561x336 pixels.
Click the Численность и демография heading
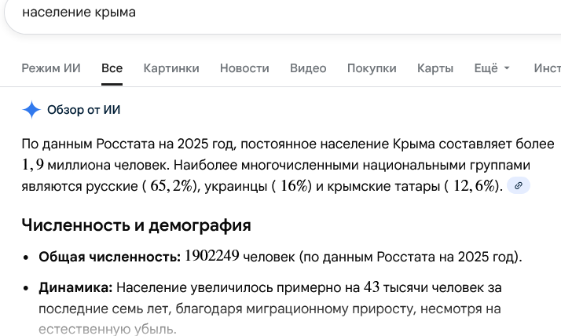136,226
